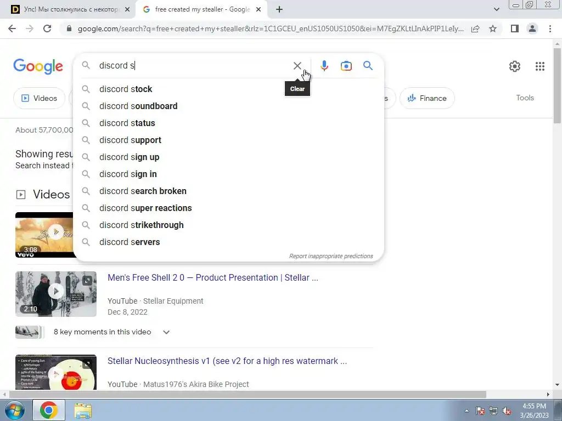
Task: Select suggestion 'discord status'
Action: pos(228,123)
